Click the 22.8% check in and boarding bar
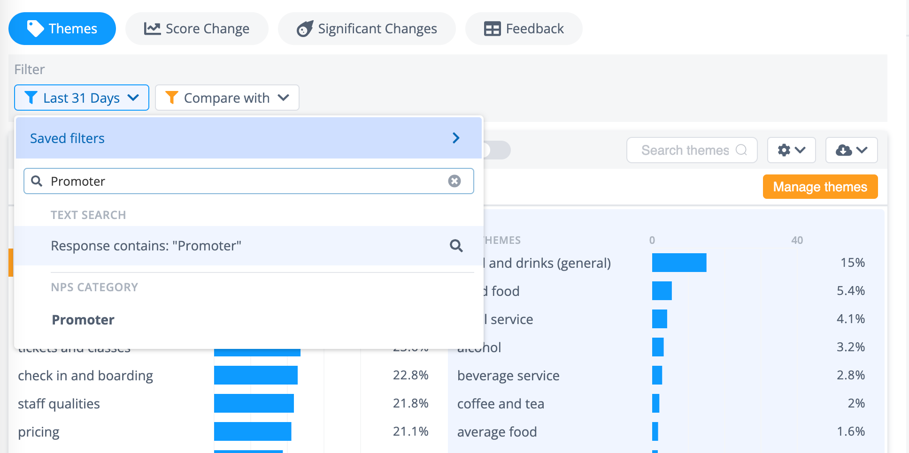The height and width of the screenshot is (453, 909). [256, 375]
